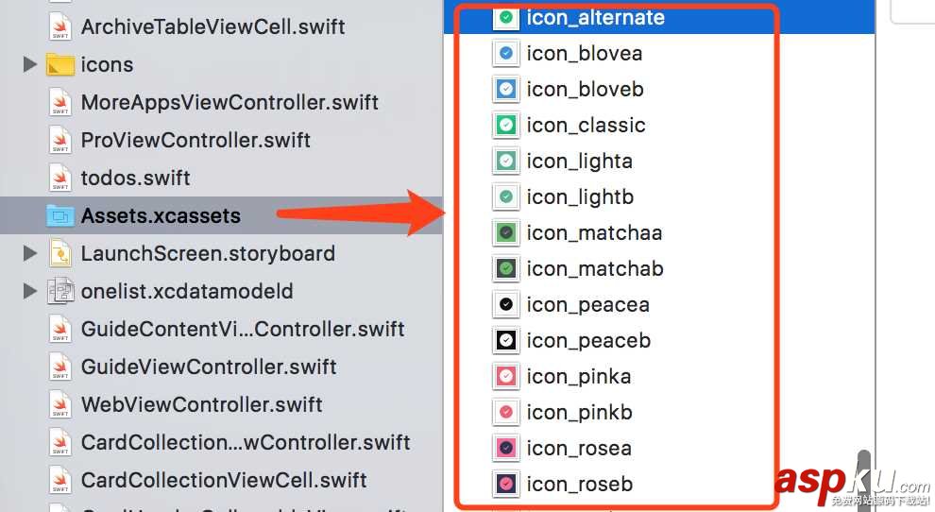Click the icon_pinka thumbnail icon
935x512 pixels.
tap(506, 377)
